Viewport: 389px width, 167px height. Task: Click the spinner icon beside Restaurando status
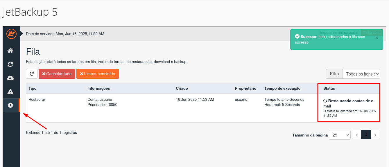coord(325,101)
